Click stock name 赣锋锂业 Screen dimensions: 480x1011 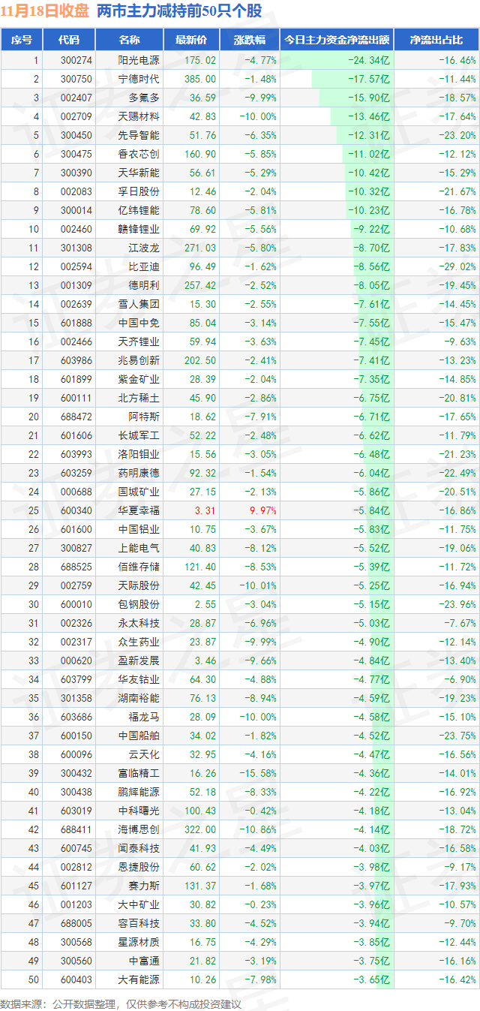(x=139, y=229)
